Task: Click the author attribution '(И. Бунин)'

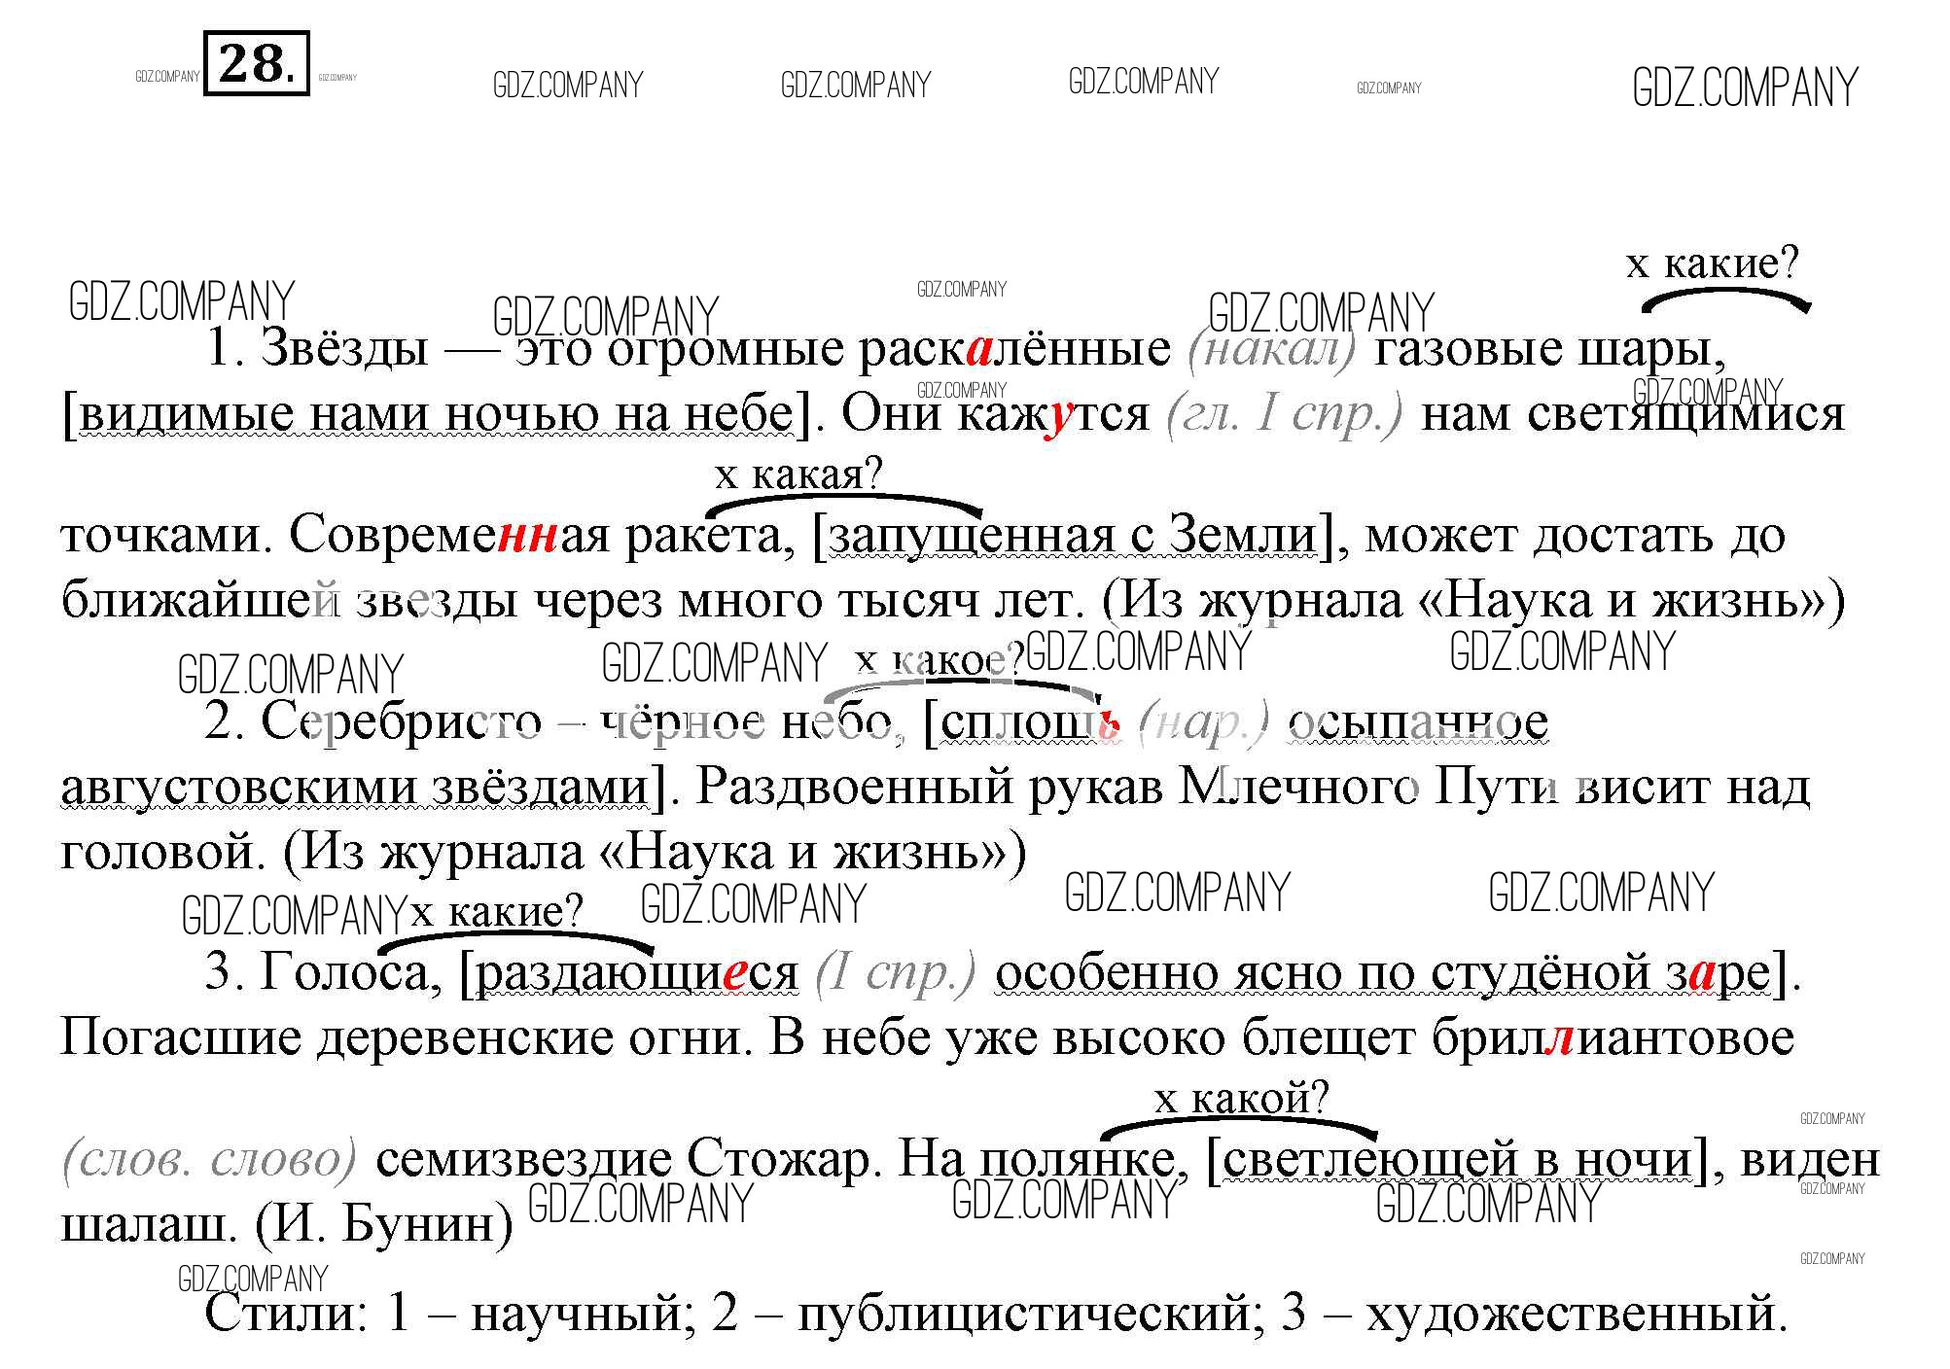Action: [384, 1225]
